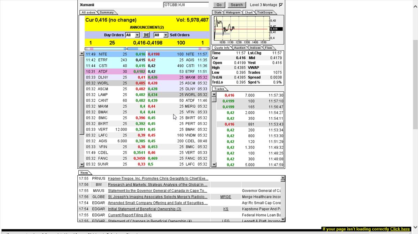Image resolution: width=418 pixels, height=234 pixels.
Task: Select the Histogram tab
Action: tap(233, 12)
